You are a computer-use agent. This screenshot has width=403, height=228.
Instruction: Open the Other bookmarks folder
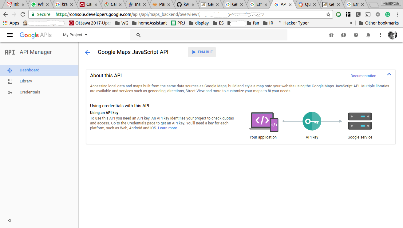click(x=378, y=23)
